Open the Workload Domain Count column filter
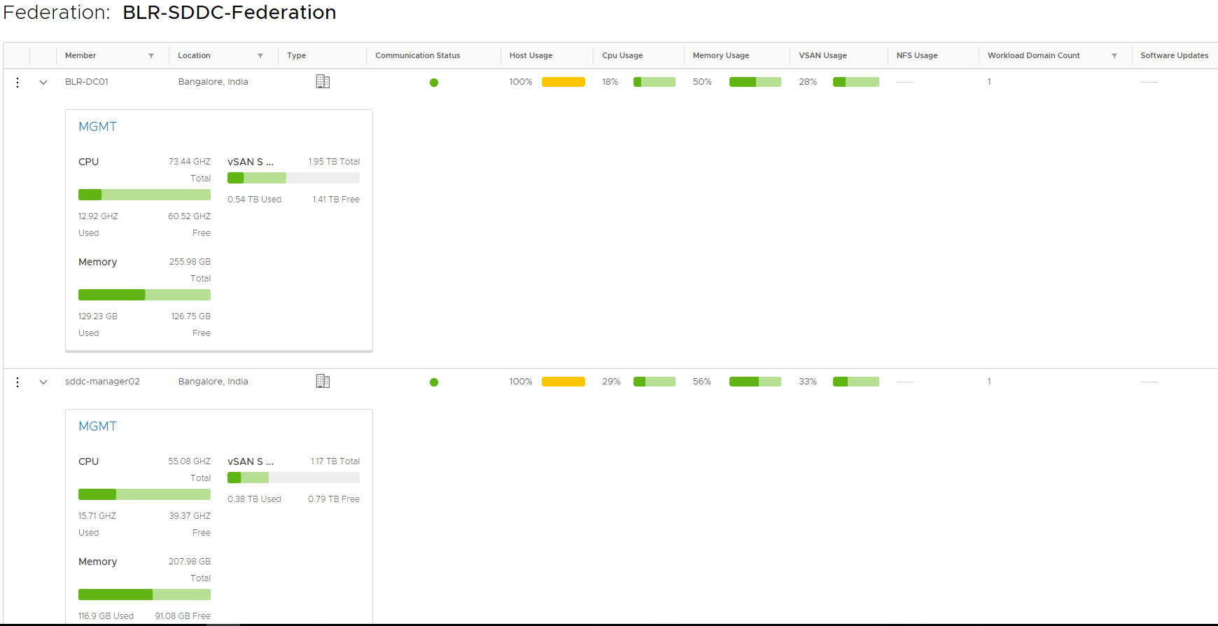Screen dimensions: 1218x626 pyautogui.click(x=1114, y=56)
